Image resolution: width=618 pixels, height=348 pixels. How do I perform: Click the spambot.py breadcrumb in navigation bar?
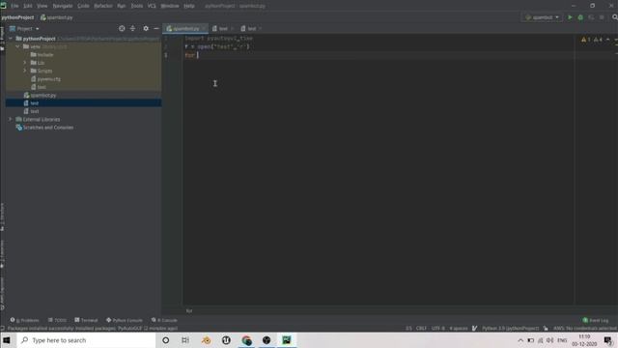coord(56,17)
